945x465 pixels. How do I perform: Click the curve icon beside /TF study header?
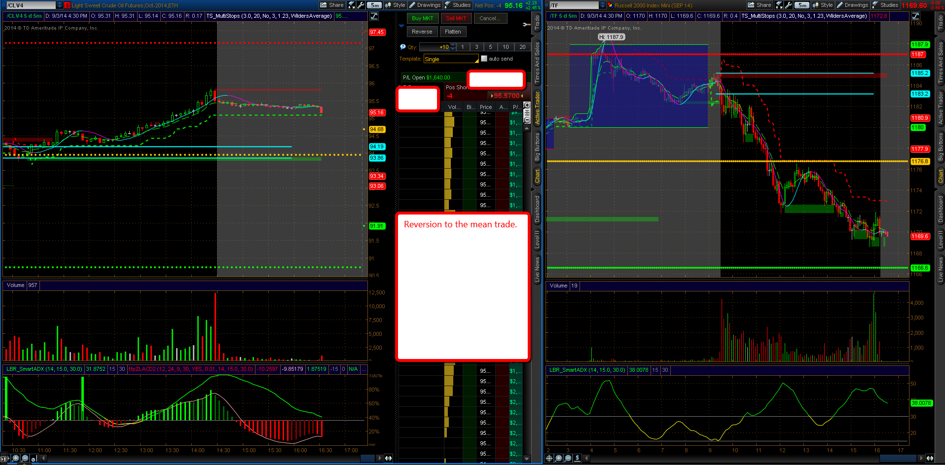tap(915, 16)
